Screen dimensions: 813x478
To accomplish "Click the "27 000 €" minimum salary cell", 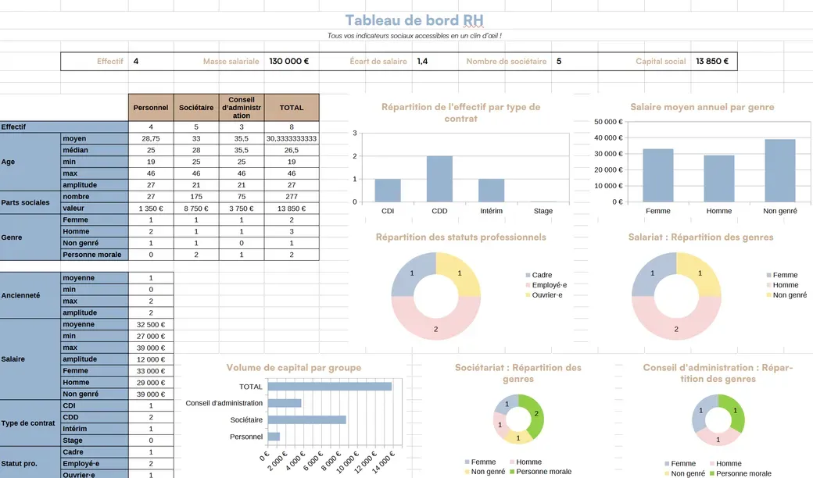I will [151, 336].
